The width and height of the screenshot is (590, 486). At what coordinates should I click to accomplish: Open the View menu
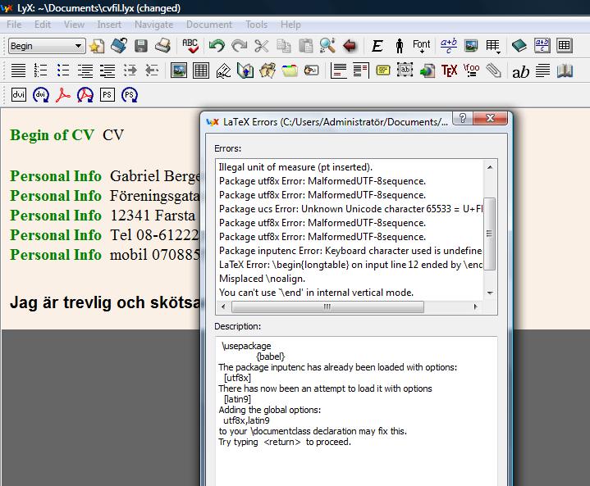74,25
